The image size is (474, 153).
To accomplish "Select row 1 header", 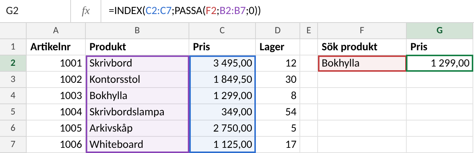I will click(x=13, y=47).
